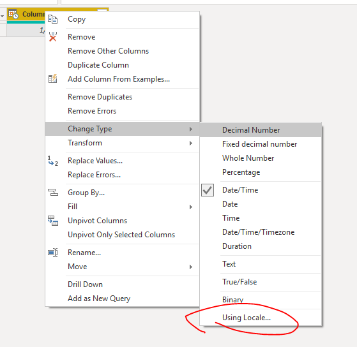Choose Using Locale... option
This screenshot has height=347, width=357.
pos(261,318)
